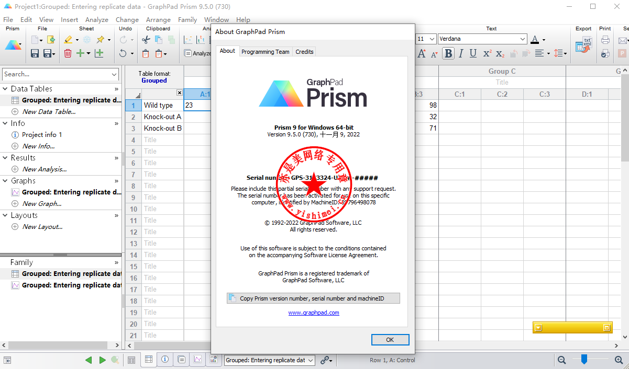The width and height of the screenshot is (629, 369).
Task: Click the print preview icon below Print
Action: pyautogui.click(x=605, y=53)
